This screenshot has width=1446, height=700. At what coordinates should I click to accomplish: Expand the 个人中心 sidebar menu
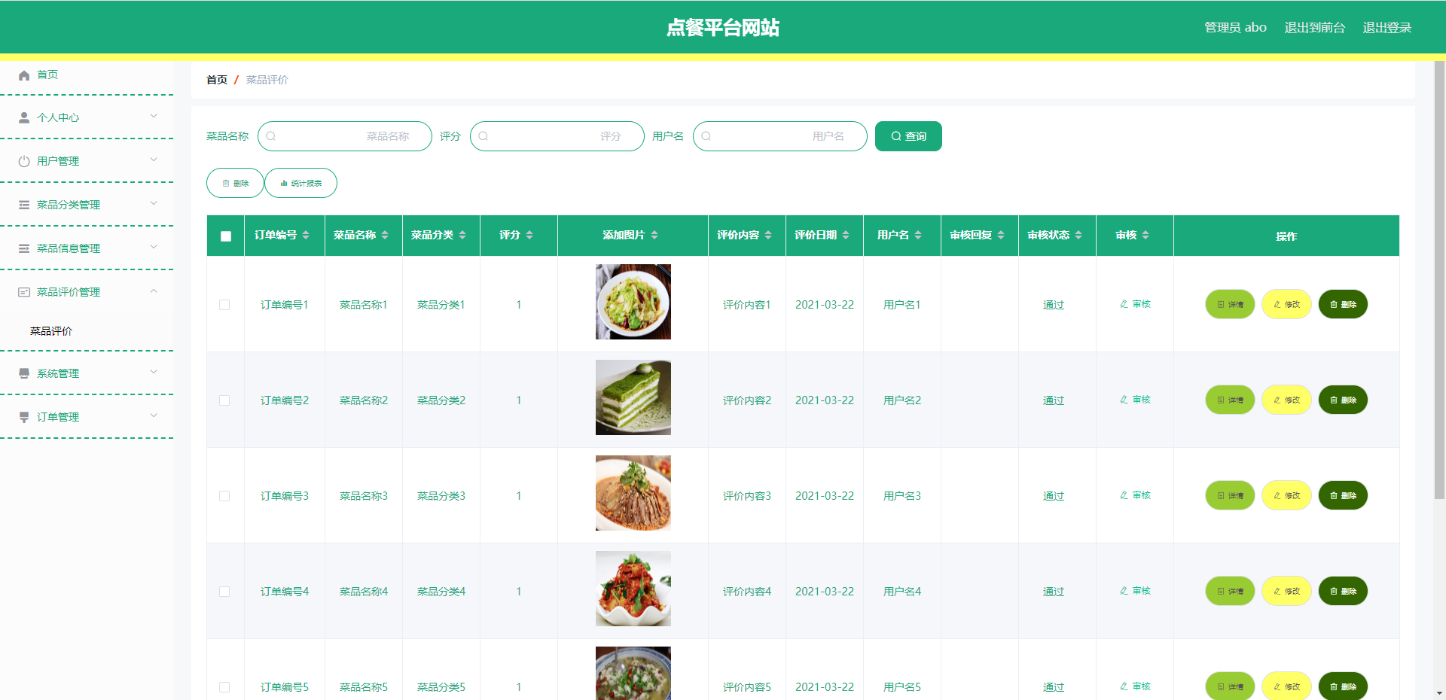87,117
